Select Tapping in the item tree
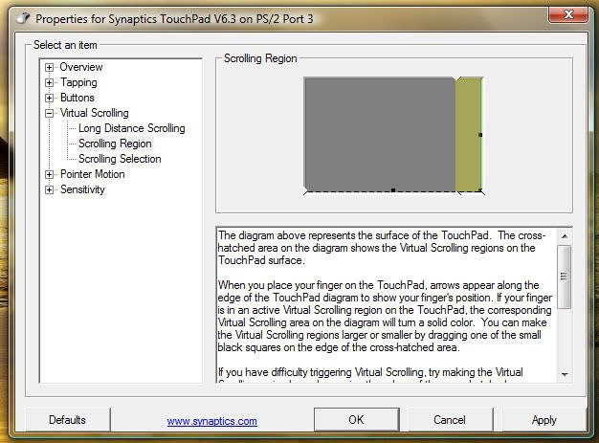This screenshot has height=443, width=599. pos(78,82)
